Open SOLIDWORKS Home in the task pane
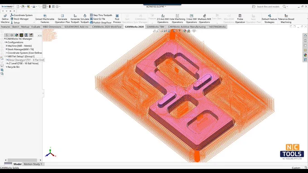 coord(305,36)
